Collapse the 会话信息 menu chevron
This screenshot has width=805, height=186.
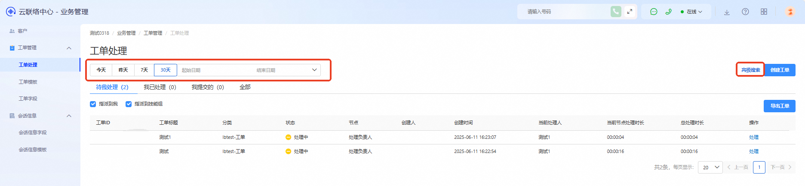(x=69, y=116)
